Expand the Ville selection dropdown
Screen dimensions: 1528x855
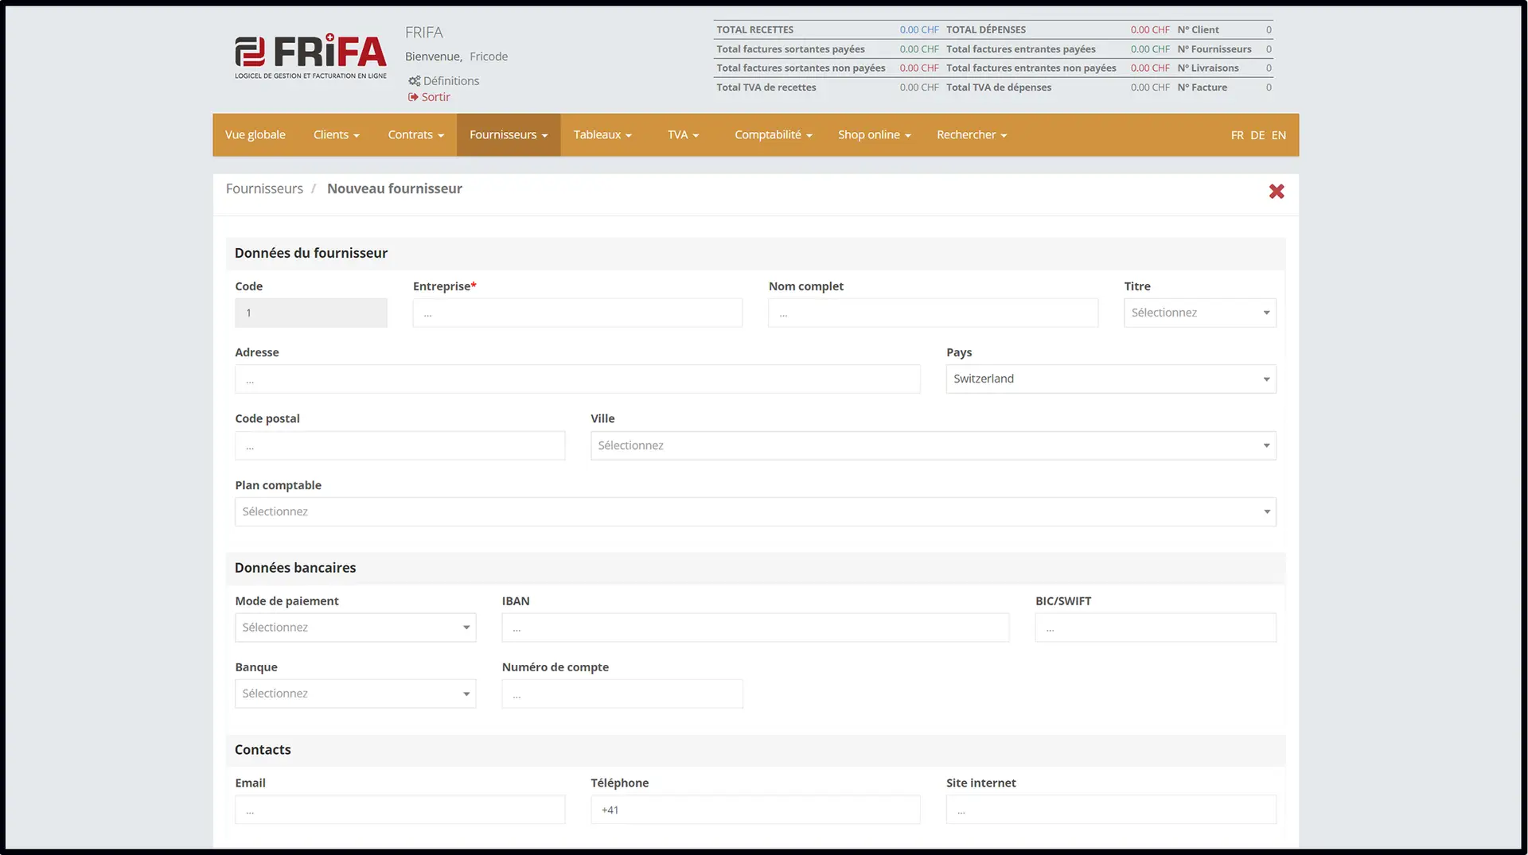pos(934,445)
